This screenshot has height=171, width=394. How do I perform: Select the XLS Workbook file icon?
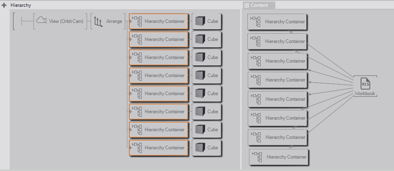(365, 84)
